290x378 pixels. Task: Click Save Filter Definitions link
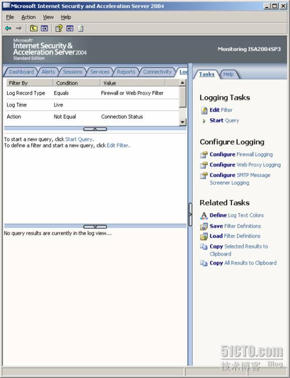pyautogui.click(x=235, y=226)
